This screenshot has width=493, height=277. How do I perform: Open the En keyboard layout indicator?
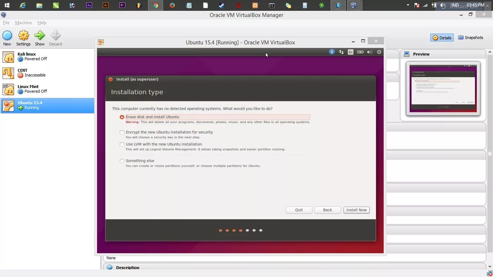[350, 52]
